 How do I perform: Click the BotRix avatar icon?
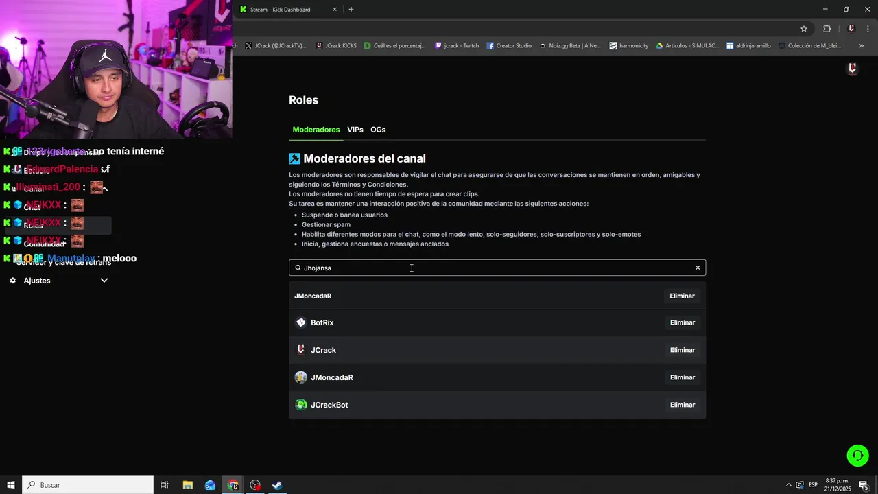click(x=300, y=322)
